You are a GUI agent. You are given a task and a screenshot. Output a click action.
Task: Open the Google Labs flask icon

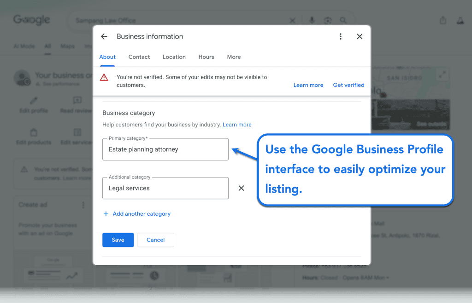460,20
